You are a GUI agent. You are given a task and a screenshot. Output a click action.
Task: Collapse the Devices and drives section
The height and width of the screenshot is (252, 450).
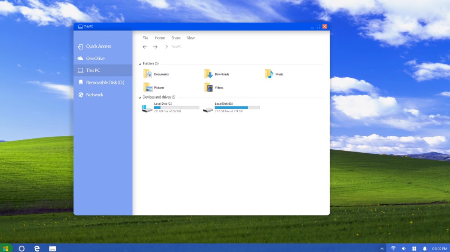(141, 97)
